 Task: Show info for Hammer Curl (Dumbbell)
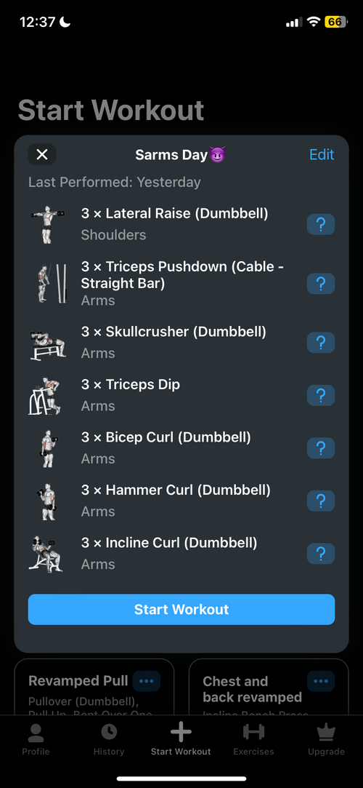321,501
